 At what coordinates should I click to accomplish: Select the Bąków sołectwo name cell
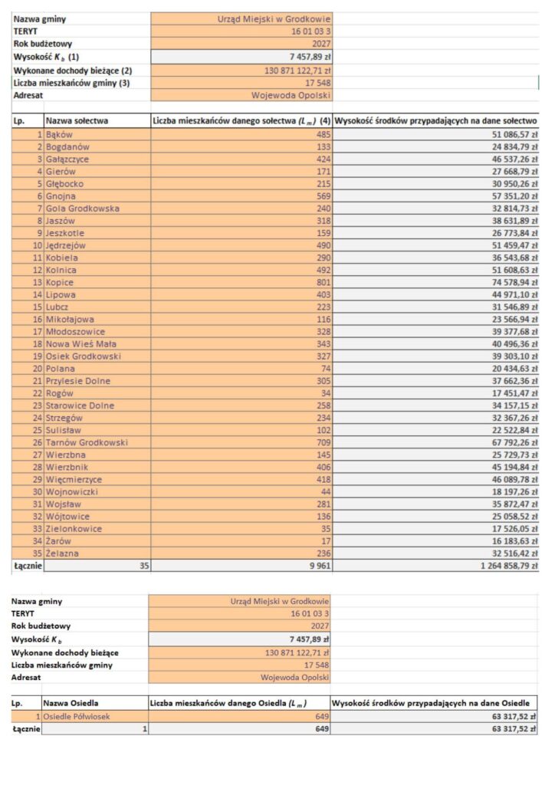97,135
